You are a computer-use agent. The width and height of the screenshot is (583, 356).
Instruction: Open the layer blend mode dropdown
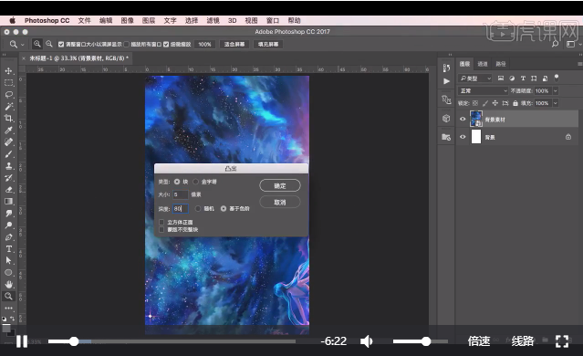coord(483,90)
